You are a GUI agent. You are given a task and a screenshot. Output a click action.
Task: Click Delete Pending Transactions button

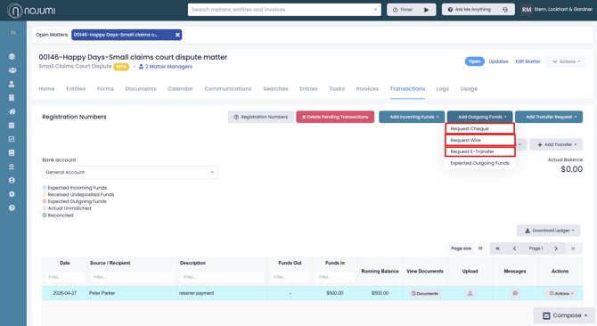[335, 117]
